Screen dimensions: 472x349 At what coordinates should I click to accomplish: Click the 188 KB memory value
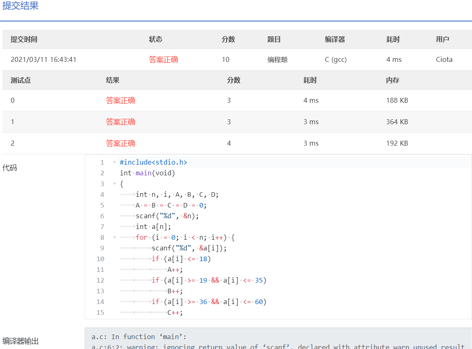[x=397, y=100]
